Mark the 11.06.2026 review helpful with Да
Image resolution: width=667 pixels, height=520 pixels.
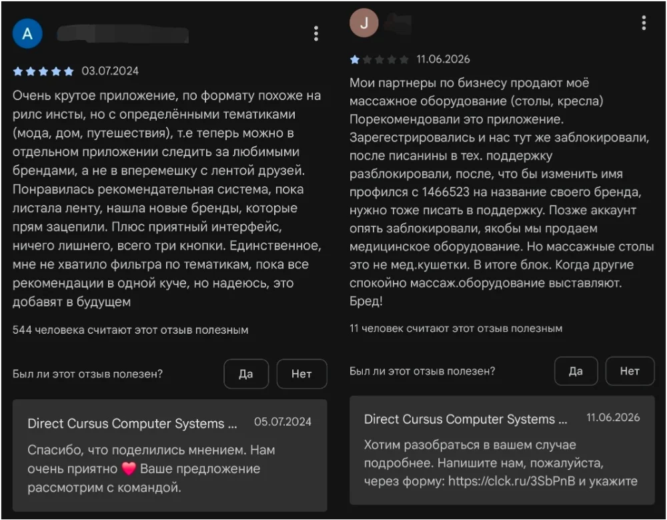(576, 371)
